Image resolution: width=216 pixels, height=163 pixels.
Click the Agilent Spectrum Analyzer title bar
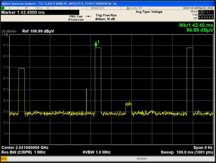108,4
